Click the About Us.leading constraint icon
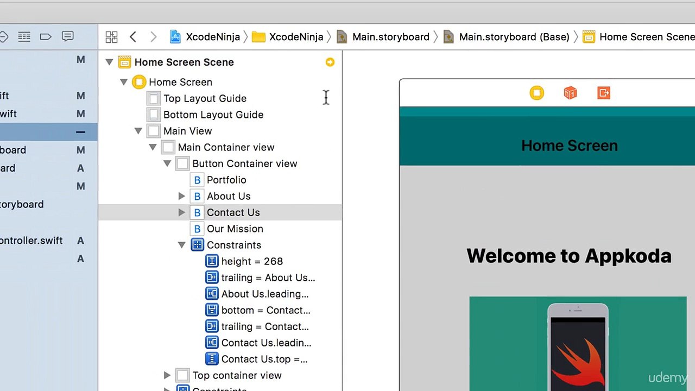The image size is (695, 391). [x=212, y=294]
